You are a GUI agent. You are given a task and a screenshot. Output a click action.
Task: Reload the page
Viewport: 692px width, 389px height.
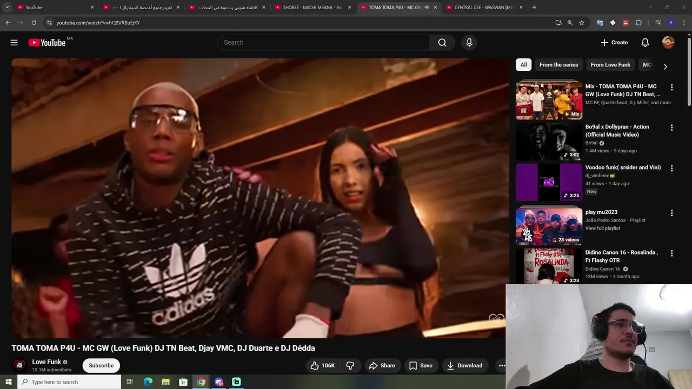34,23
